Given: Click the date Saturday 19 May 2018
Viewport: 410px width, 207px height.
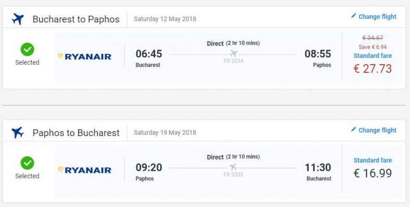Looking at the screenshot, I should click(x=165, y=133).
